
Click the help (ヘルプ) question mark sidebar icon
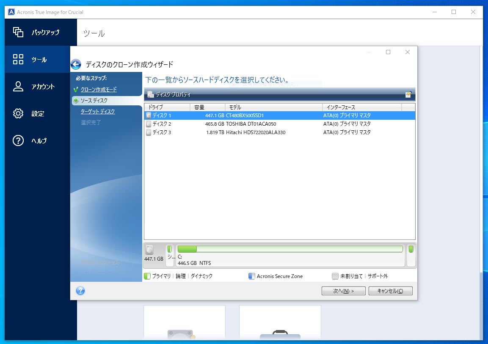pyautogui.click(x=18, y=140)
